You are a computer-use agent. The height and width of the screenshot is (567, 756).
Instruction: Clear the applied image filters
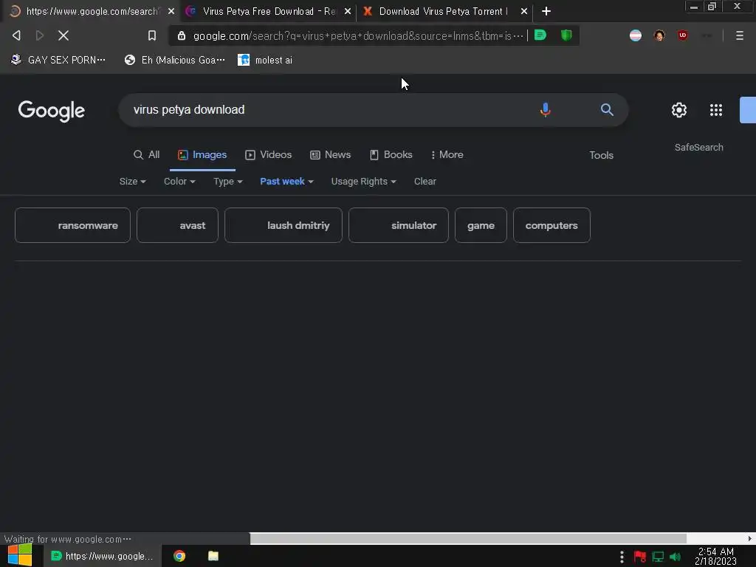[425, 182]
